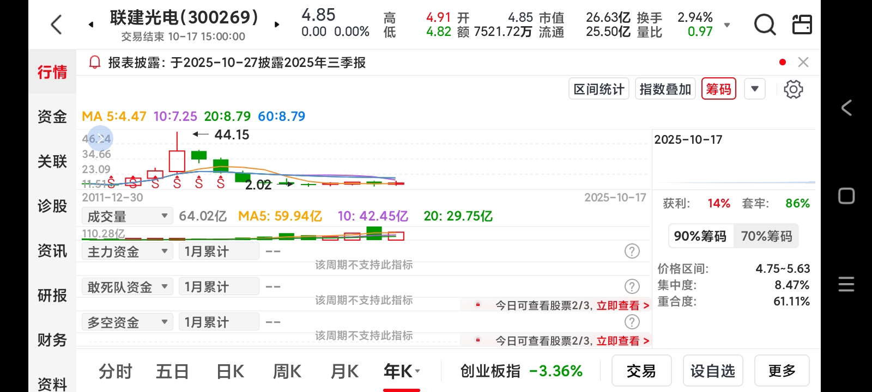Tap the blue circle on the 46.24 label
The image size is (872, 392).
tap(100, 138)
